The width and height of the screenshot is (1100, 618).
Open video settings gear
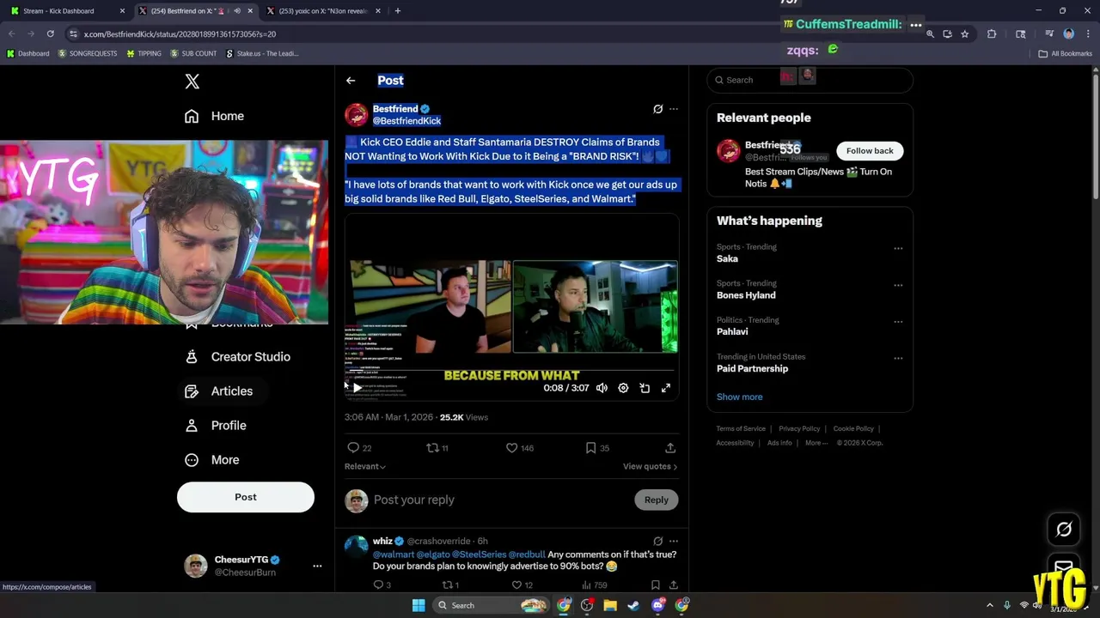(623, 388)
